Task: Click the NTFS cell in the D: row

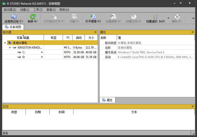Action: click(x=67, y=57)
